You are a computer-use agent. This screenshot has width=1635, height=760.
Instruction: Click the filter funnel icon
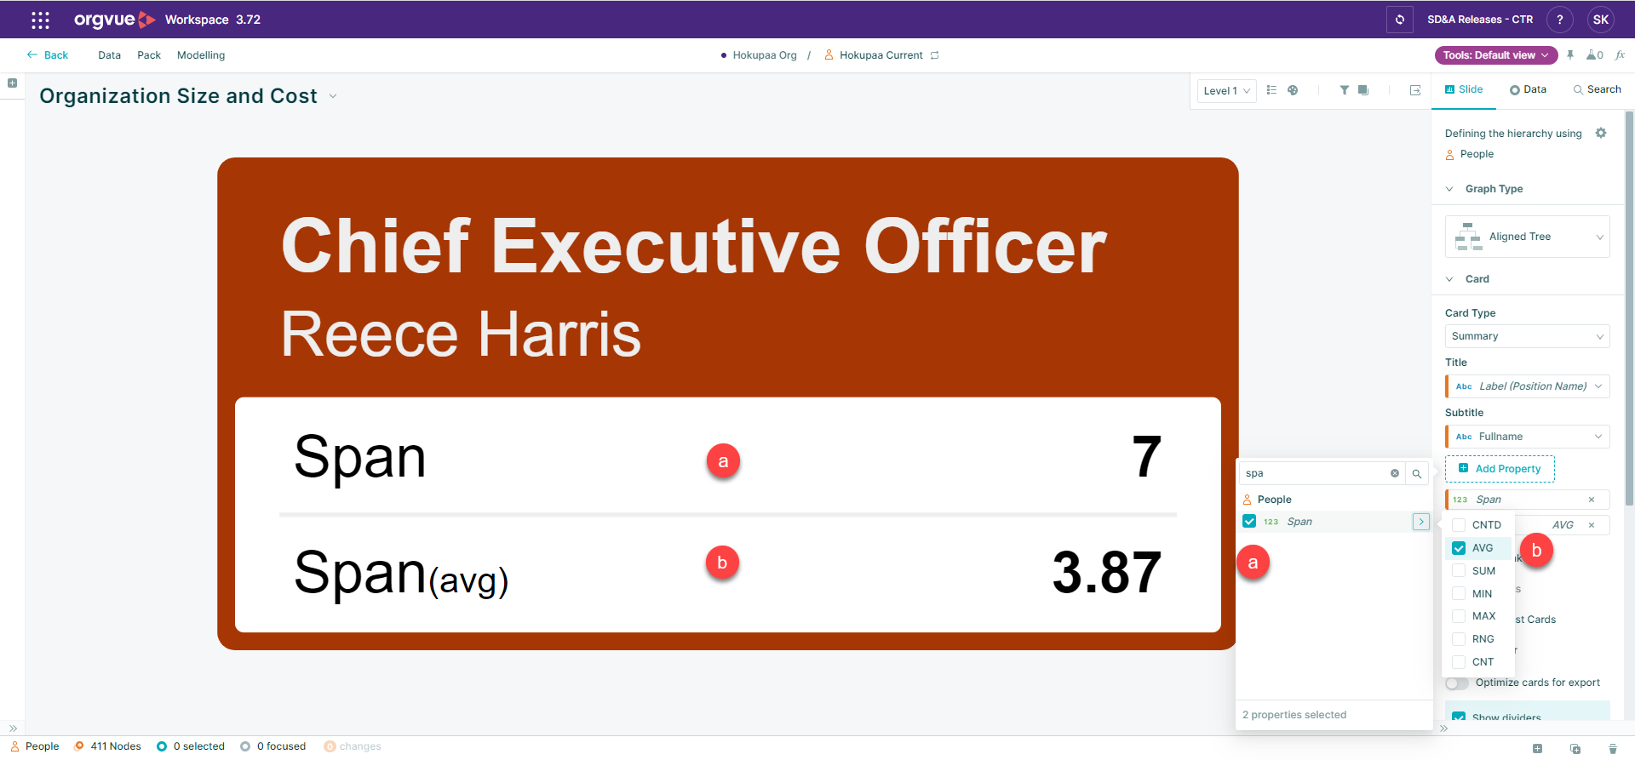1344,90
